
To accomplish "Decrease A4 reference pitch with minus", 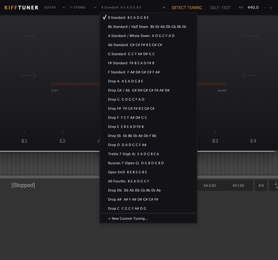I will tap(266, 8).
